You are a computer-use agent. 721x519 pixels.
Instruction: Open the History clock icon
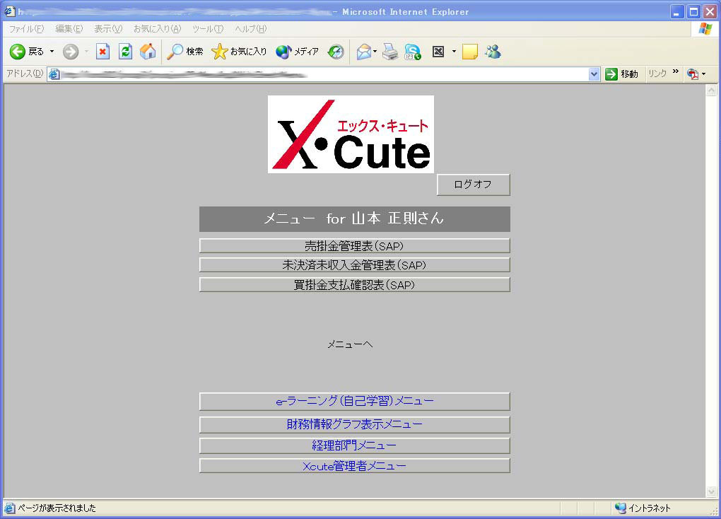(x=336, y=52)
